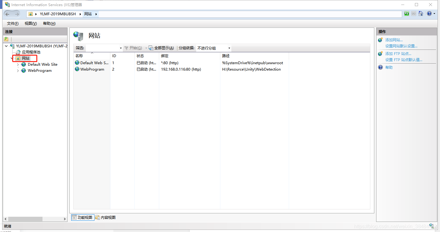Image resolution: width=440 pixels, height=232 pixels.
Task: Click the globe icon of WebProgram list row
Action: (x=77, y=69)
